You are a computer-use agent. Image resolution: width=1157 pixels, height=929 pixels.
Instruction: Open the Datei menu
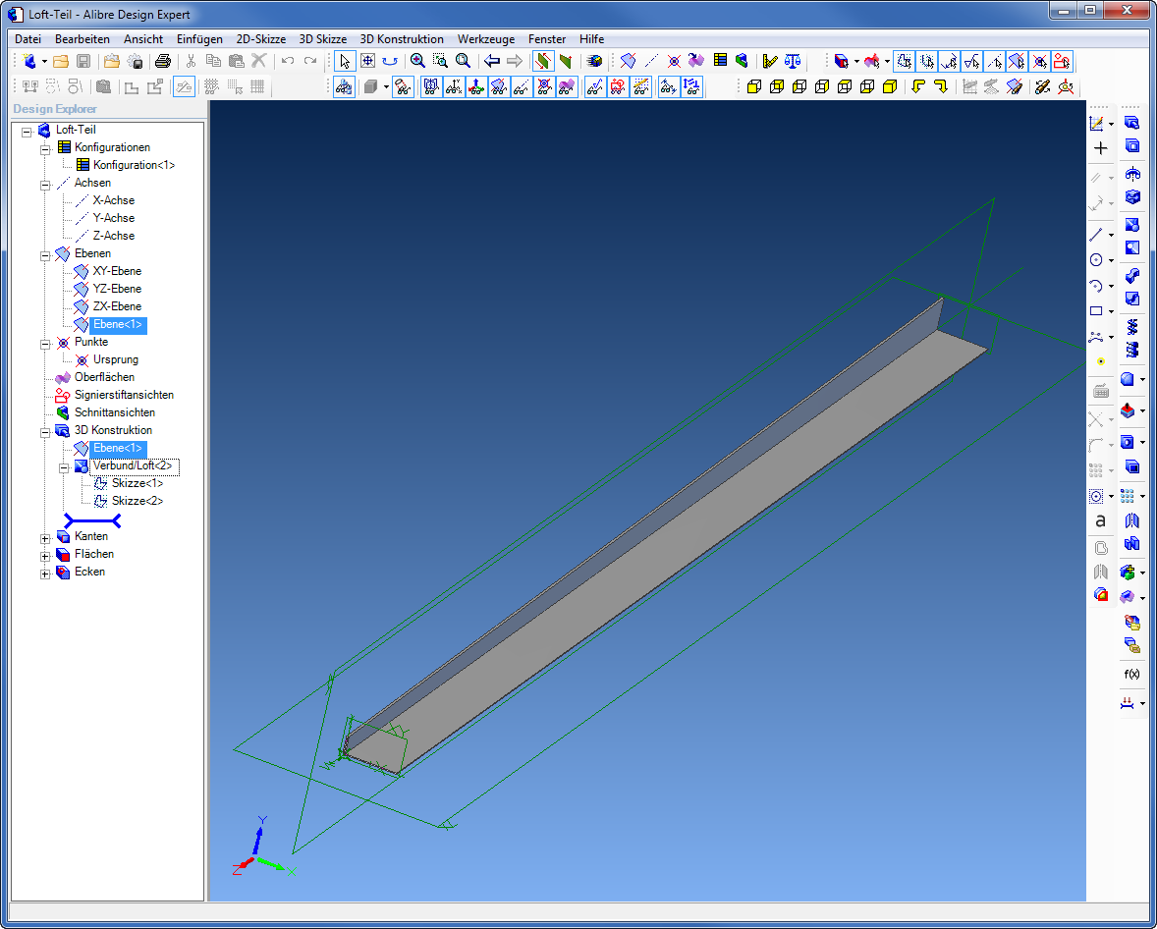(x=28, y=39)
